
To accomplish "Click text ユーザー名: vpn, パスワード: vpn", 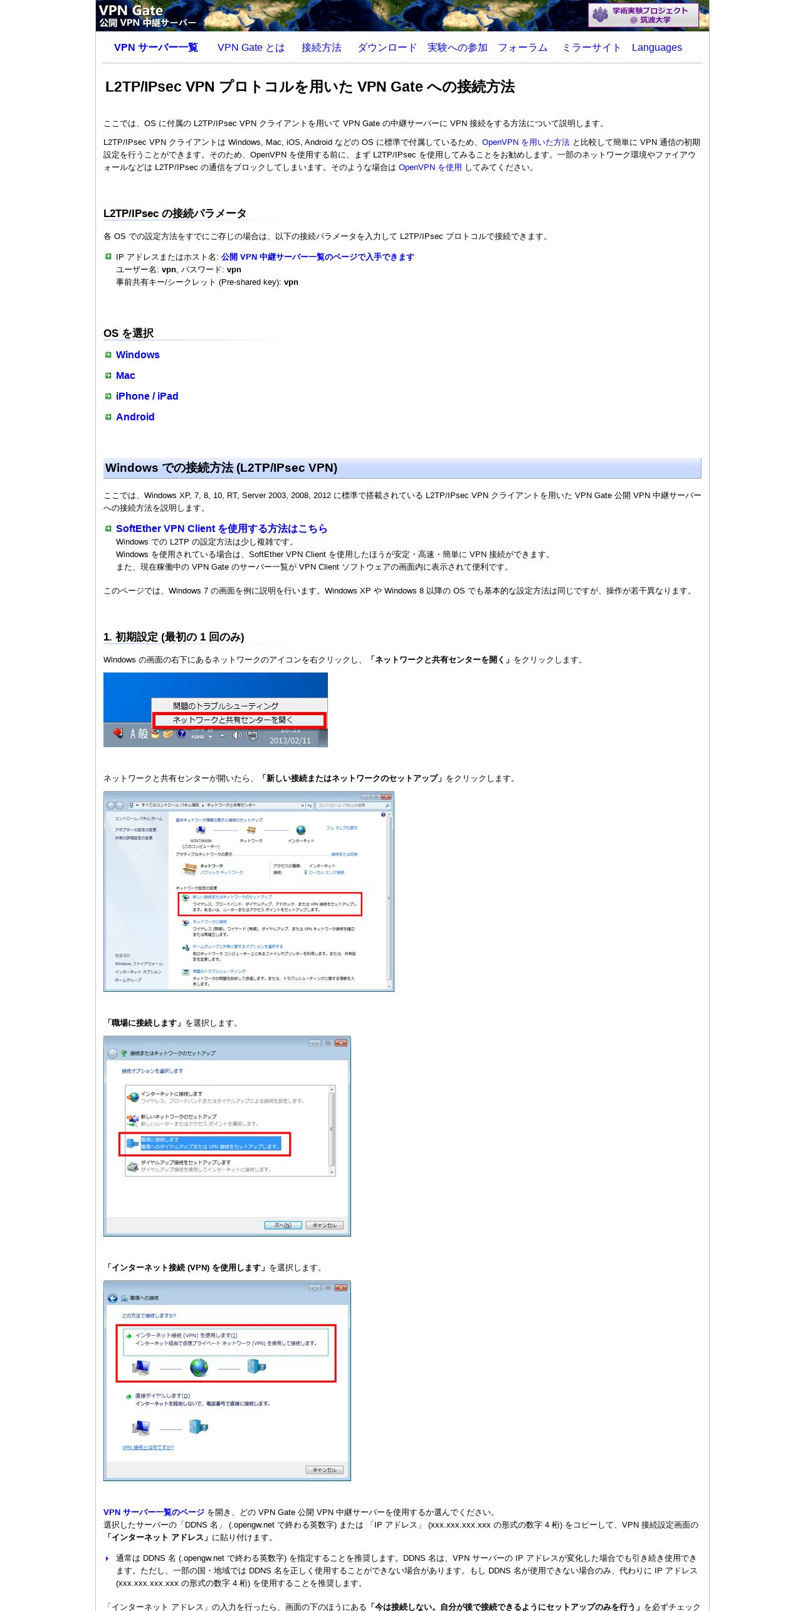I will (x=179, y=270).
